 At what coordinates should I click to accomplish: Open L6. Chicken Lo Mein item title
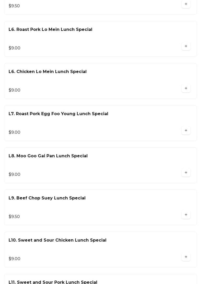click(x=48, y=72)
